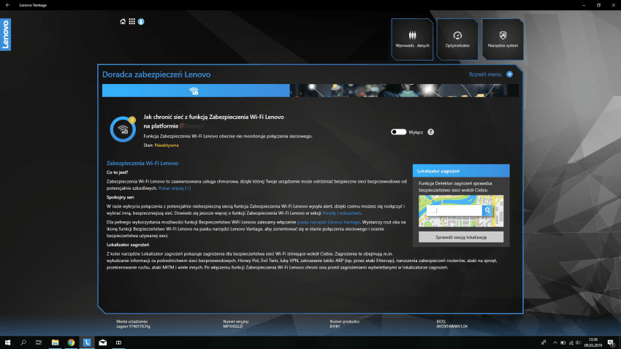The width and height of the screenshot is (621, 349).
Task: Click Lenovo Vantage taskbar icon
Action: (87, 342)
